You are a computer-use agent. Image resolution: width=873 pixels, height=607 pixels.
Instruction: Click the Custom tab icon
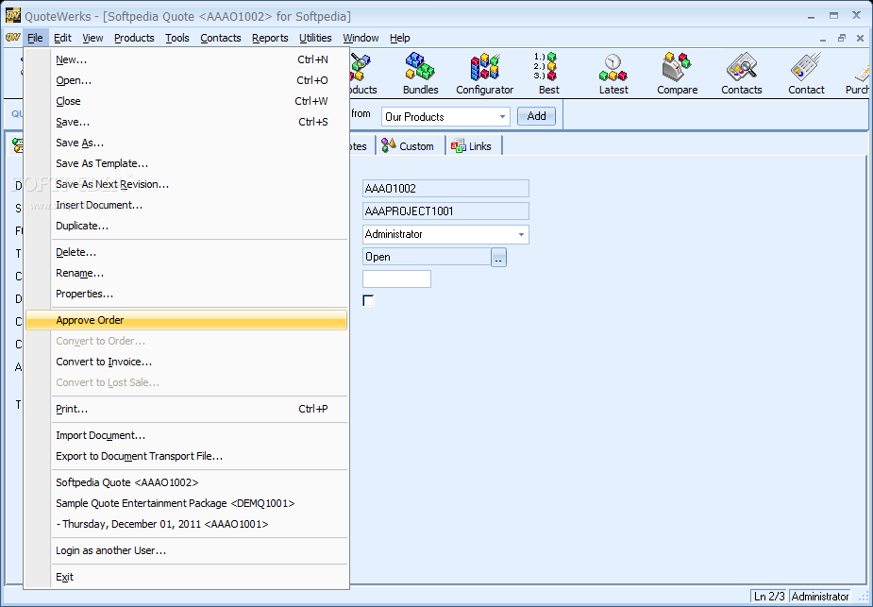pos(388,145)
